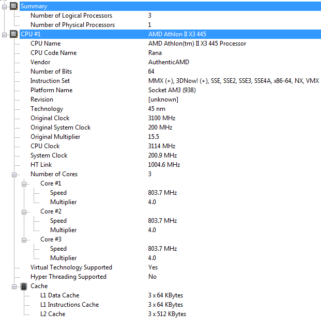Select the Cache label
The height and width of the screenshot is (328, 321).
(x=39, y=286)
